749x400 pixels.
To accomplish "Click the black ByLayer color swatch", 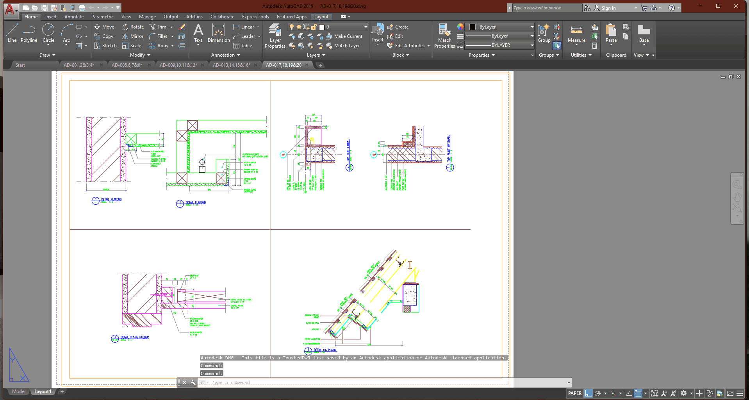I will [x=473, y=27].
